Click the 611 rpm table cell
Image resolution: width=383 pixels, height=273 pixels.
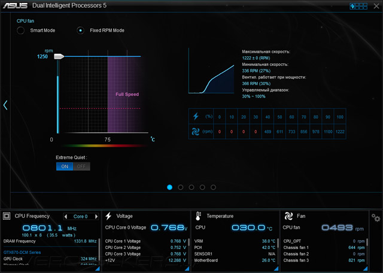(279, 132)
